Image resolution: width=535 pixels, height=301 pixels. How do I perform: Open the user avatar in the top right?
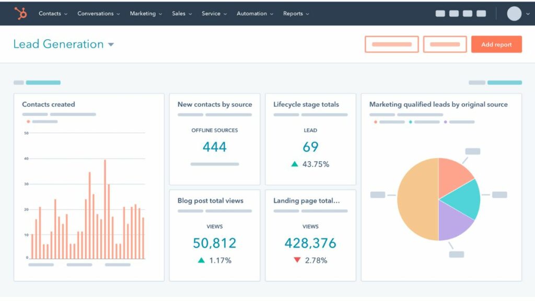[x=514, y=13]
